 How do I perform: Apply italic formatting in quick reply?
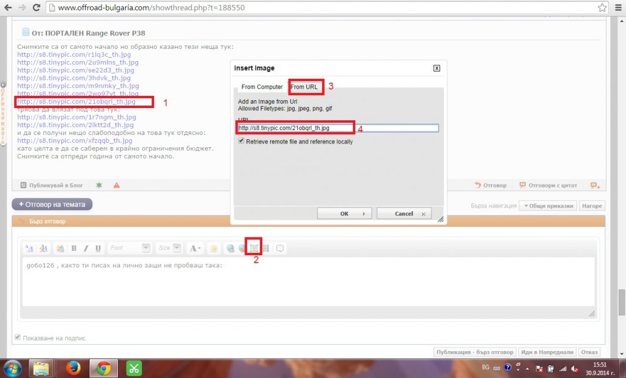click(86, 248)
